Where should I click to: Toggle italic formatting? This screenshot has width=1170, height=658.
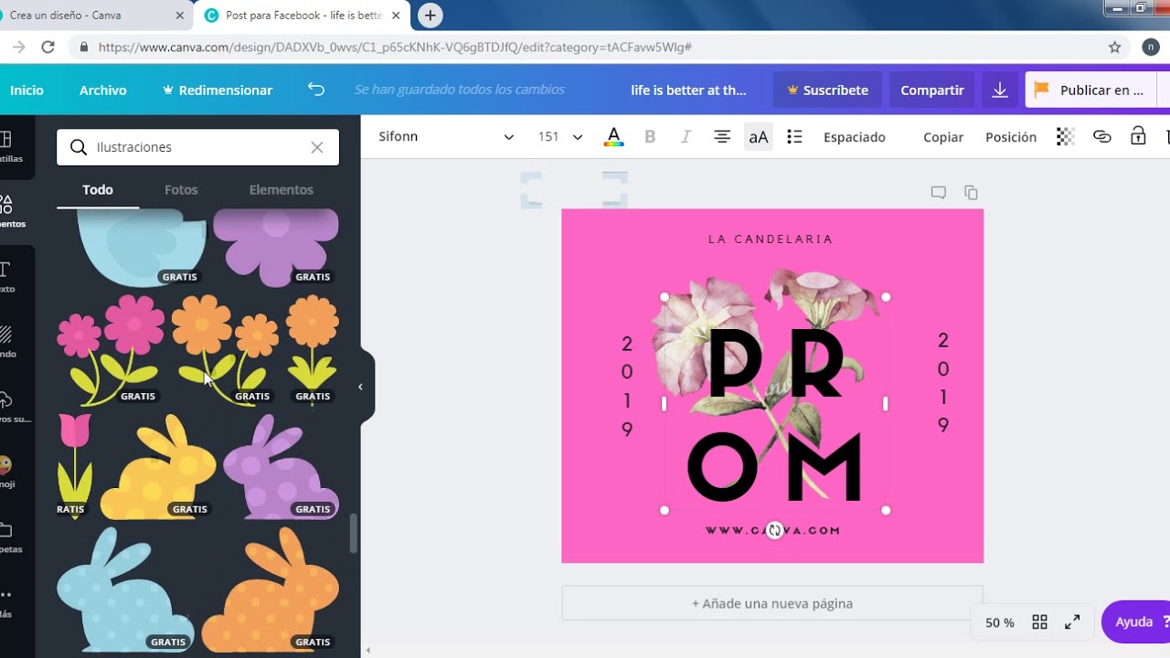[686, 137]
